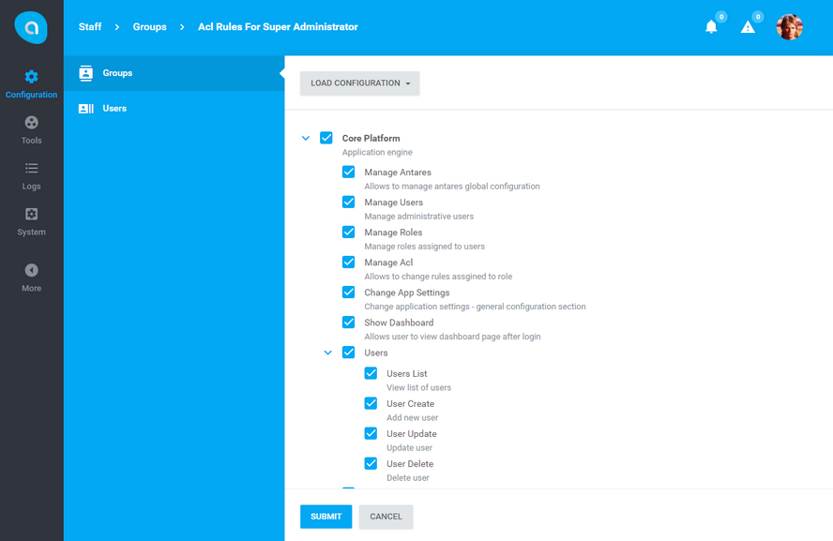
Task: Select Users in the side menu
Action: (x=174, y=109)
